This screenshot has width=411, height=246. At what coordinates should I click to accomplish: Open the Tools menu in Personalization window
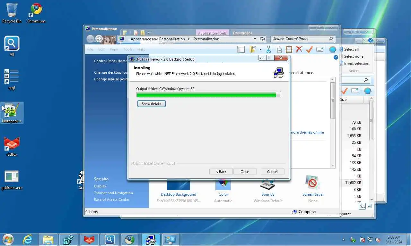127,49
